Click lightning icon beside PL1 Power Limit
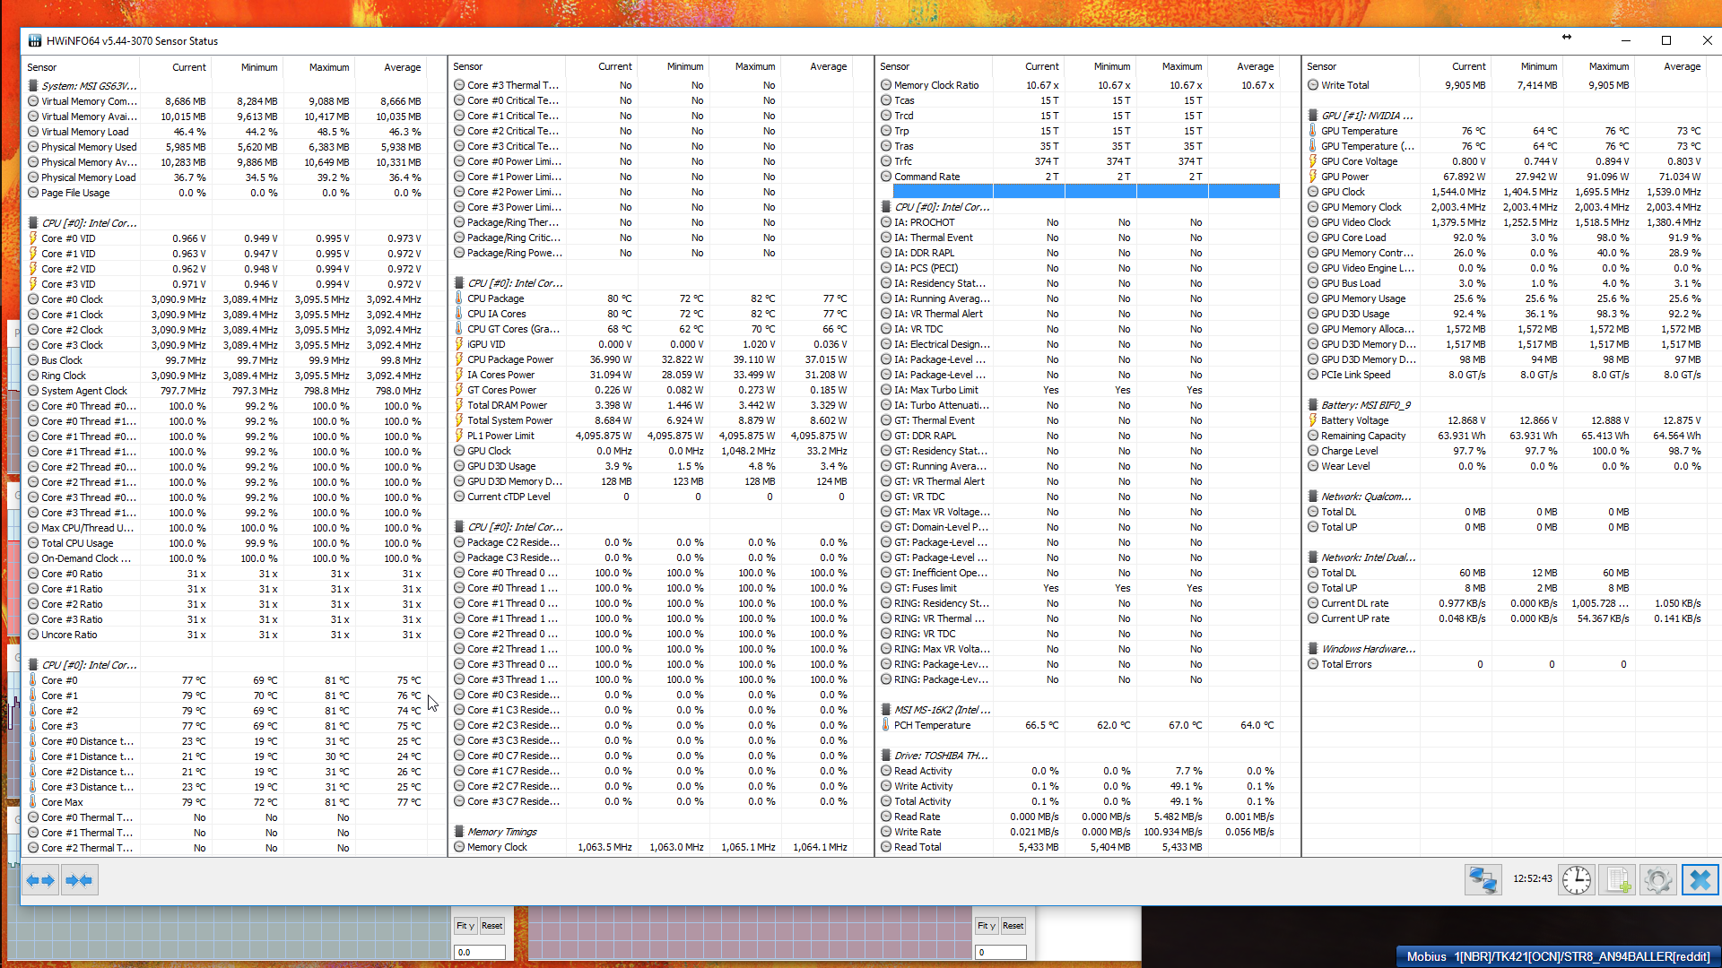Viewport: 1722px width, 968px height. [x=459, y=436]
